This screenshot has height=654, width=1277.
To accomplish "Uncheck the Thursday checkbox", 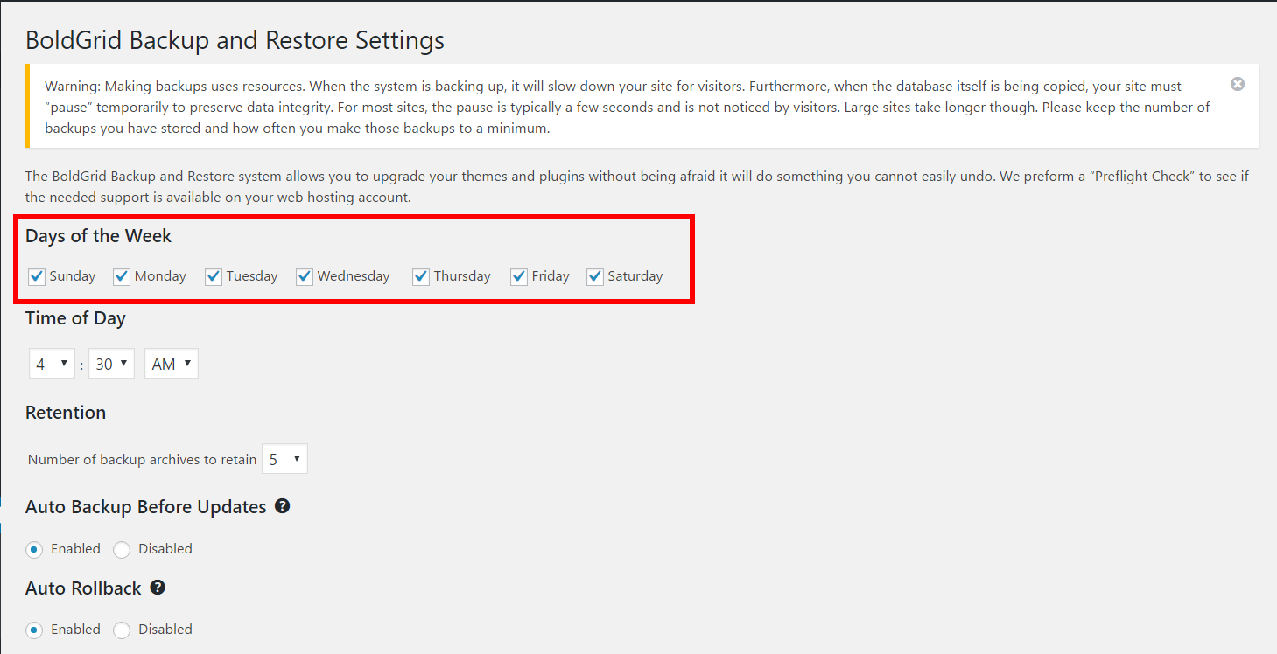I will (x=421, y=276).
